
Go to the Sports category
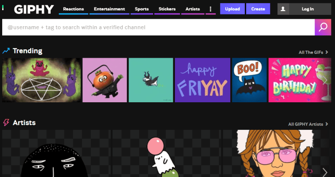coord(141,9)
